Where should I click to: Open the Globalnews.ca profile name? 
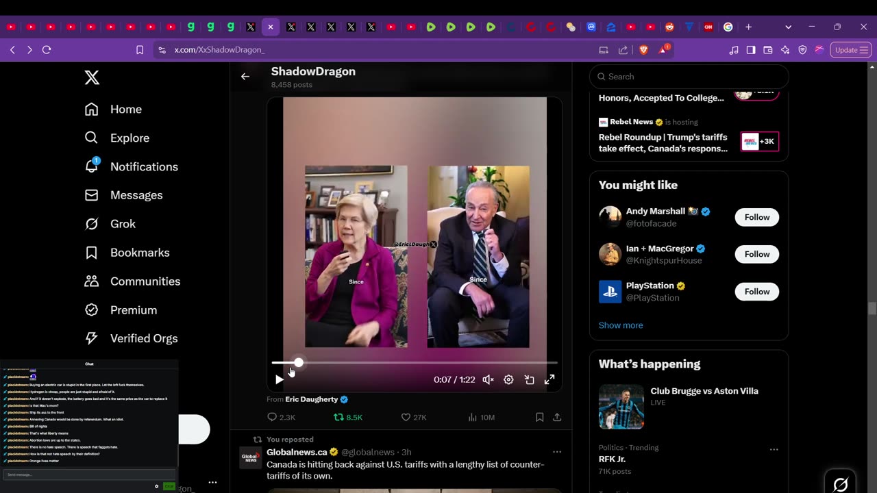point(297,452)
